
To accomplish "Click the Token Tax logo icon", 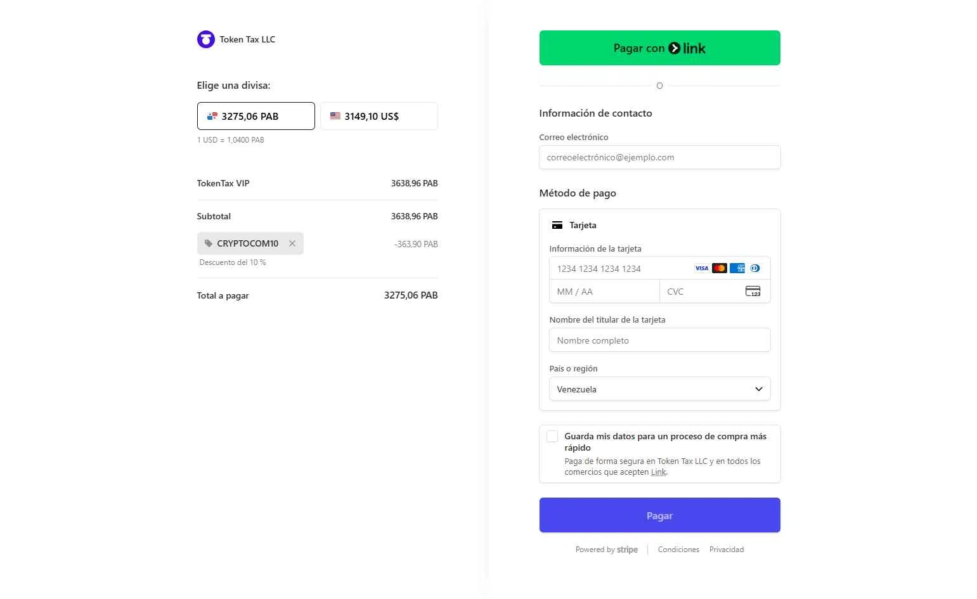I will (206, 39).
